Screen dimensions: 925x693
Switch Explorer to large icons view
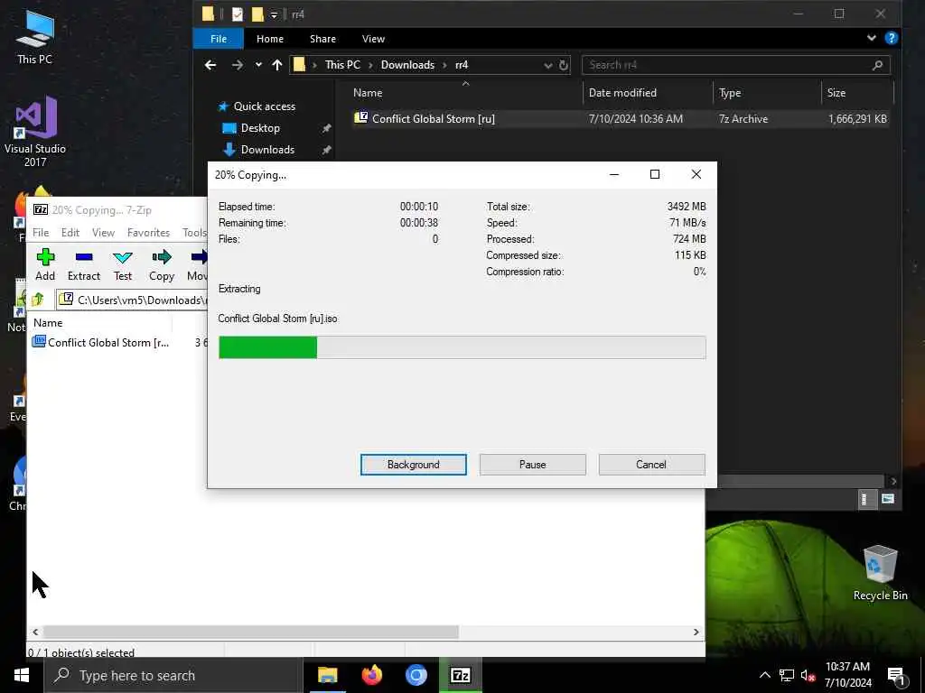888,499
